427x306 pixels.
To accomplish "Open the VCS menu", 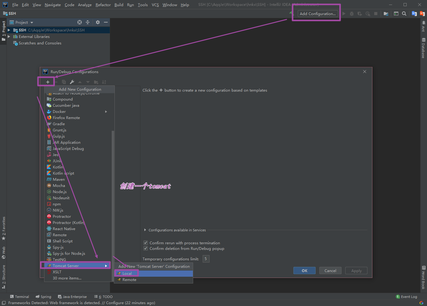I will (x=155, y=5).
